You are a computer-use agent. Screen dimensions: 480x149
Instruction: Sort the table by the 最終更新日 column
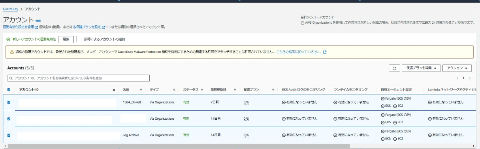[x=235, y=90]
